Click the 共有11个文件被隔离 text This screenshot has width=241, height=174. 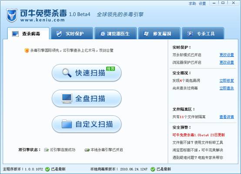(x=189, y=117)
